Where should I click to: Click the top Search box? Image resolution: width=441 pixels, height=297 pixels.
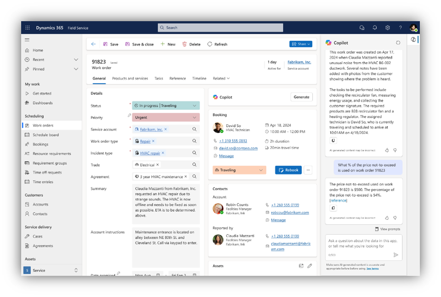pos(220,28)
